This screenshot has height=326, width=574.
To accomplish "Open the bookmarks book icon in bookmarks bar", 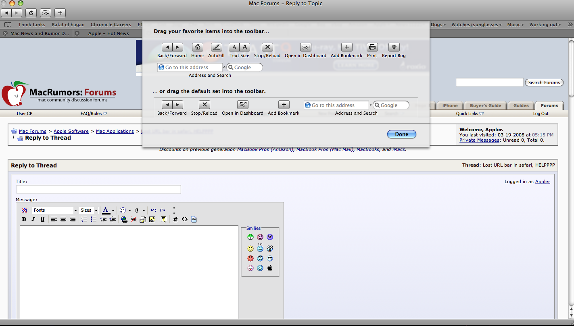I will (8, 25).
